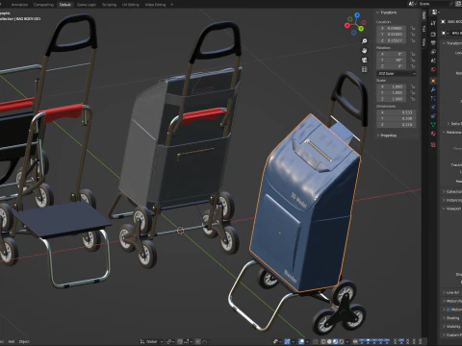Open the green Object Data tab icon
Image resolution: width=462 pixels, height=346 pixels.
tap(433, 124)
